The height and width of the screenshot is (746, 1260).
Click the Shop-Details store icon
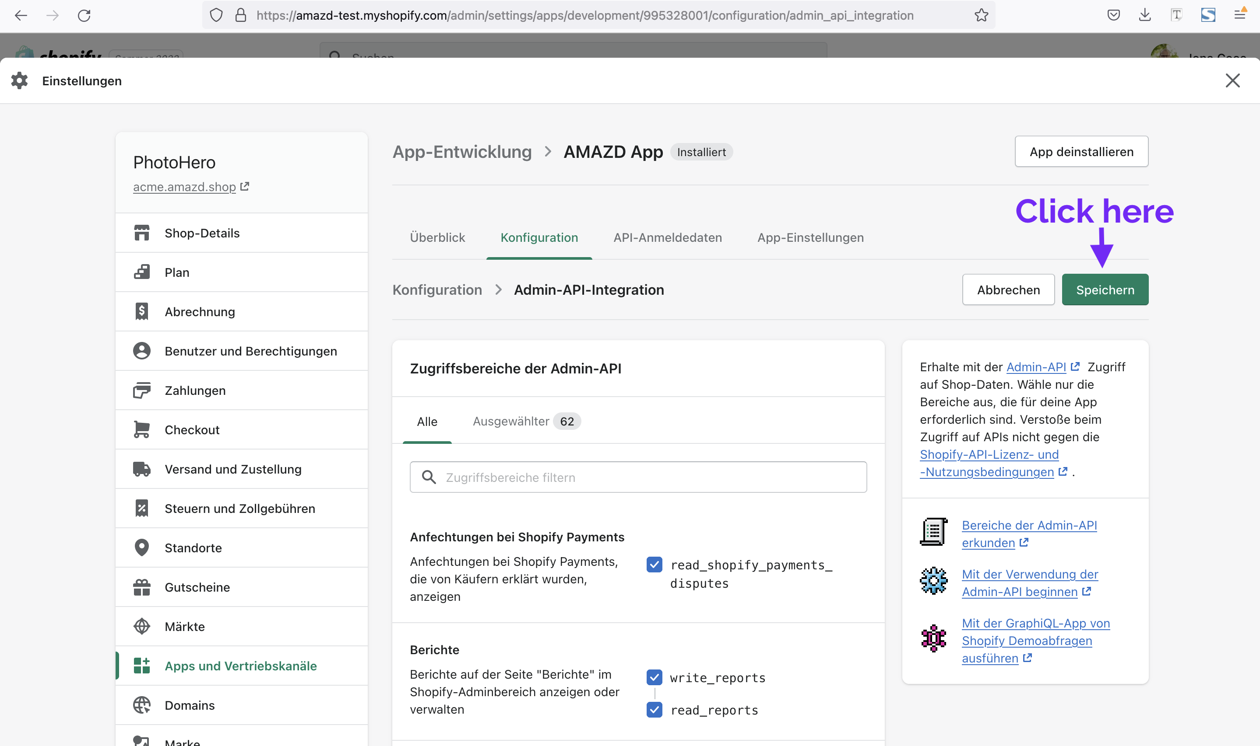(142, 233)
